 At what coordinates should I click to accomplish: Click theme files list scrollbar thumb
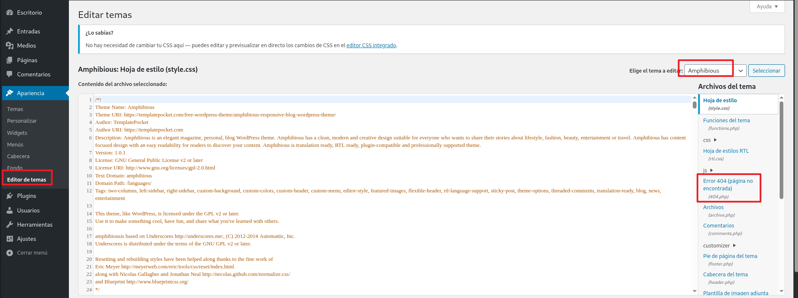(x=781, y=150)
